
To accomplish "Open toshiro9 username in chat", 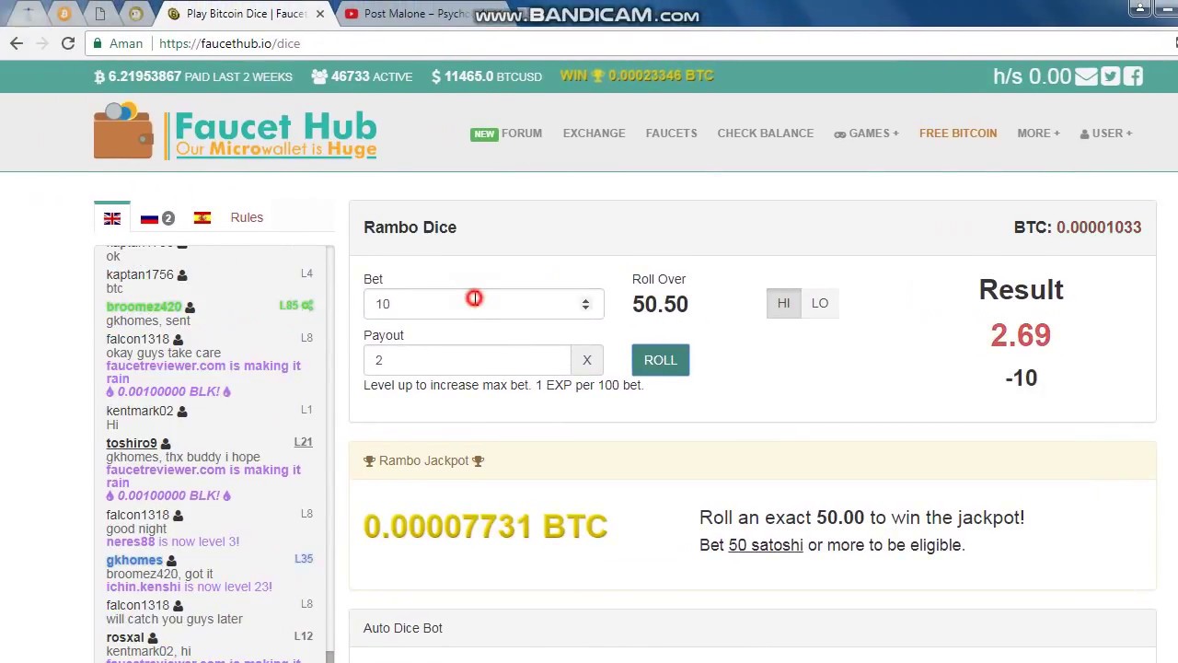I will (x=132, y=443).
